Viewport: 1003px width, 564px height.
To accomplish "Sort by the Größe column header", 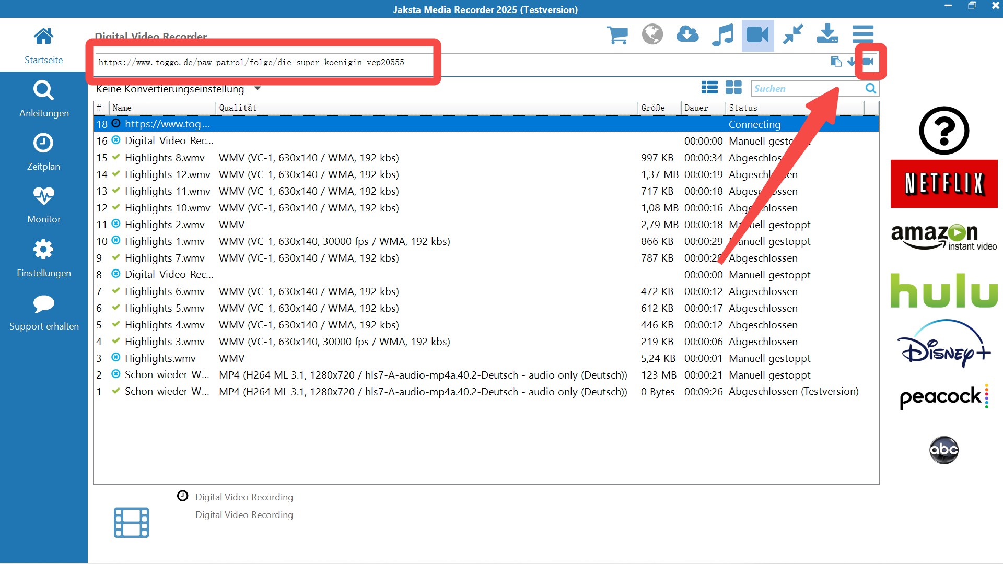I will click(659, 108).
